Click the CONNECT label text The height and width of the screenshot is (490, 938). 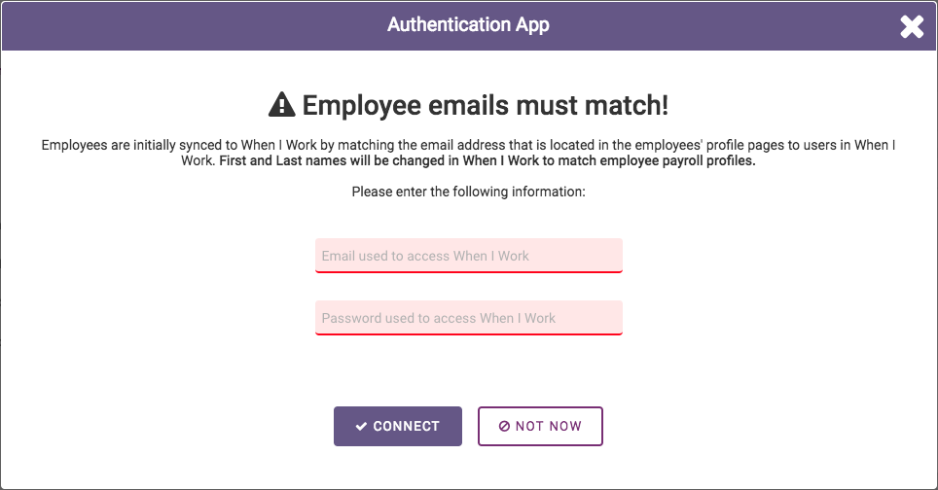point(406,426)
